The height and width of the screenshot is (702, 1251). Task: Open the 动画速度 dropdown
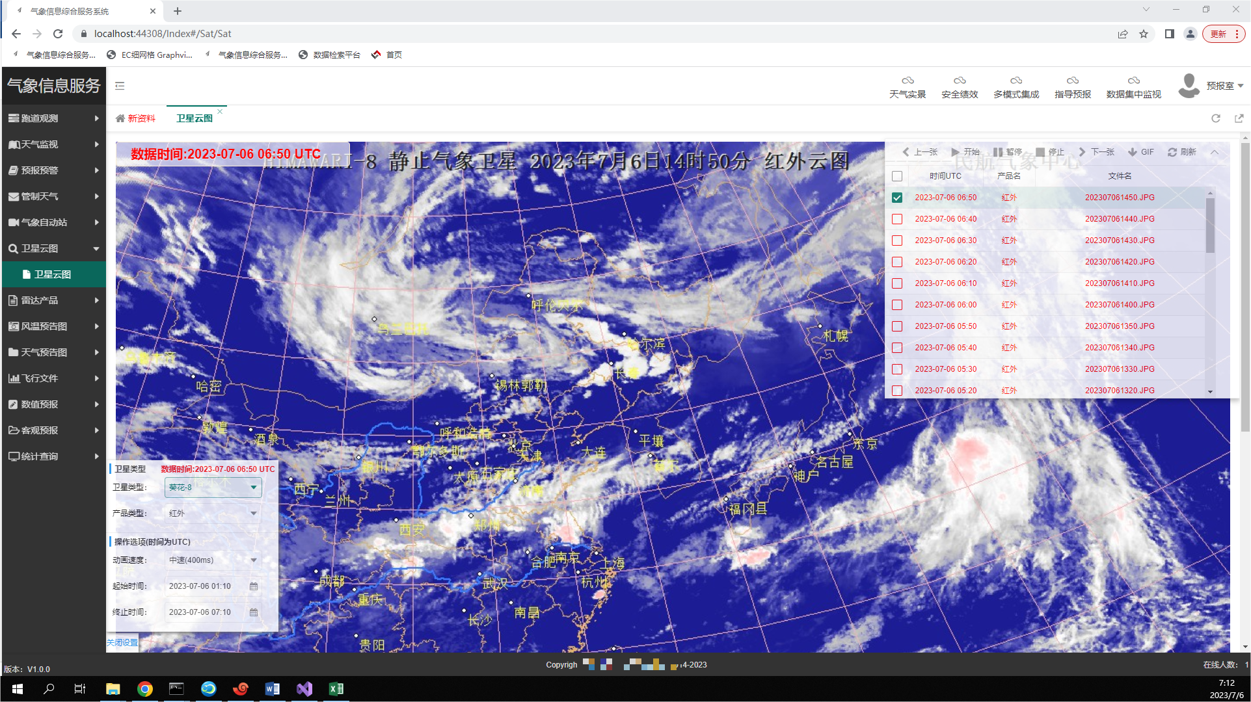click(213, 560)
